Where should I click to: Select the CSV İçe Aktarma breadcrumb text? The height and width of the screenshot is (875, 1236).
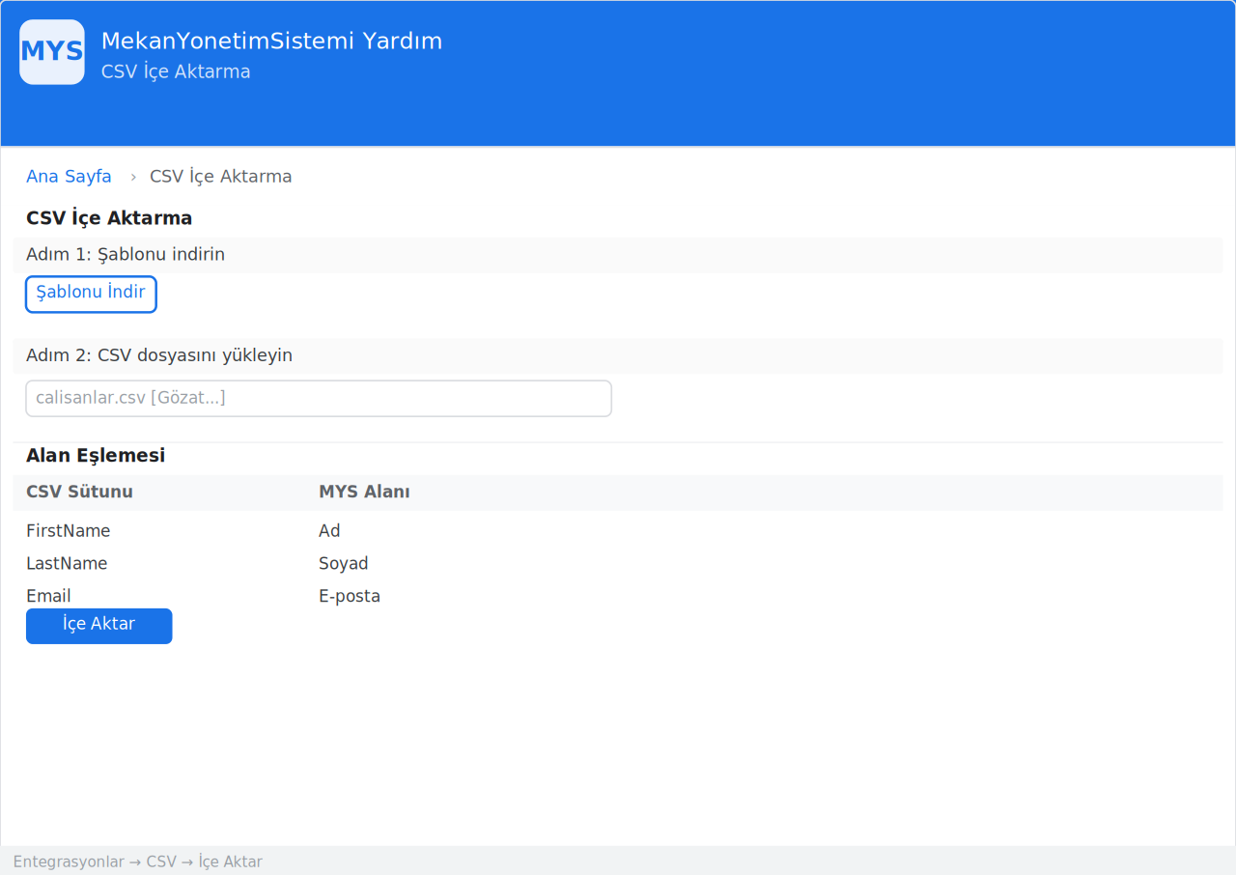(x=220, y=177)
